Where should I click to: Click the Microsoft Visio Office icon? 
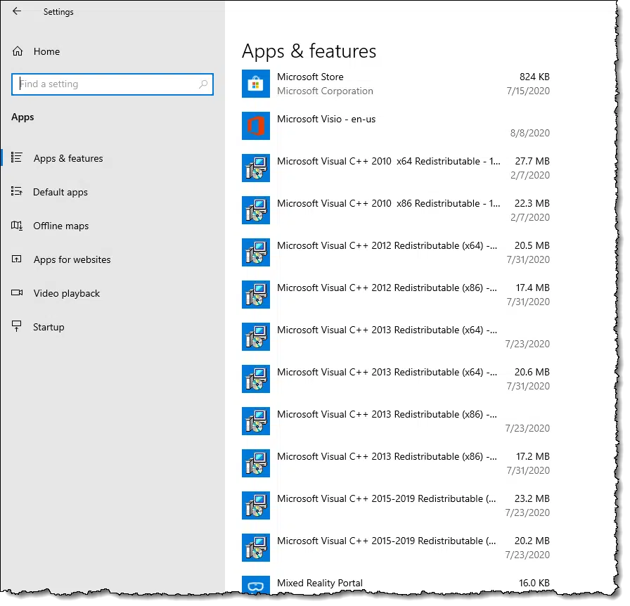(255, 126)
